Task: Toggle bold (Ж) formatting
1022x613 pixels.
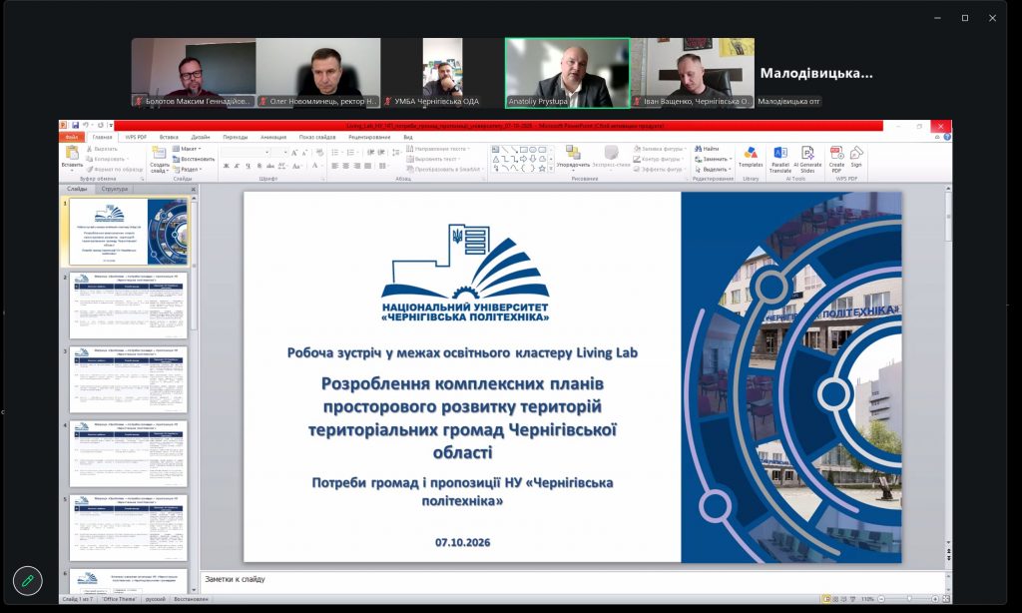Action: click(227, 166)
